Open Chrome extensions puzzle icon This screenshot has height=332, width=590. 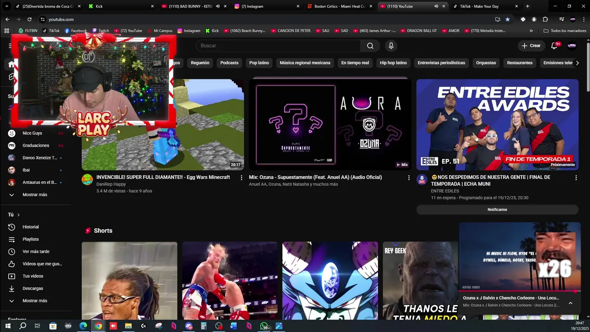545,19
